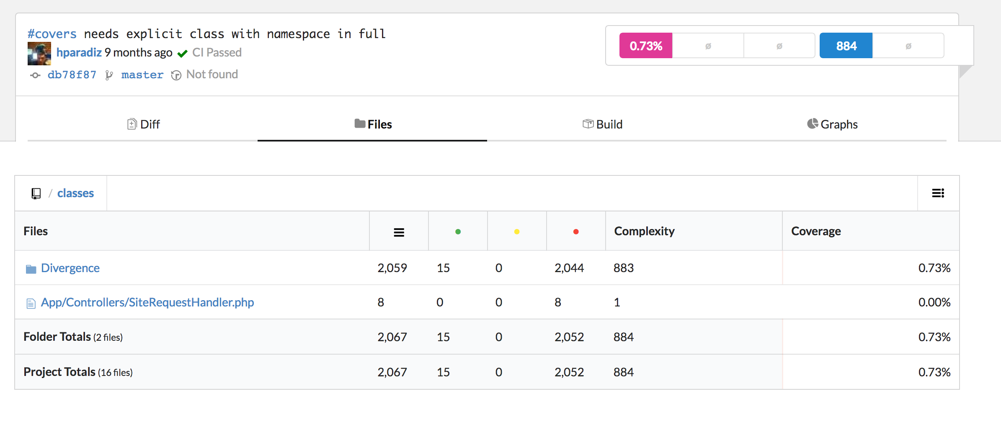Sort by green covered-lines dot
This screenshot has width=1001, height=422.
[x=458, y=232]
